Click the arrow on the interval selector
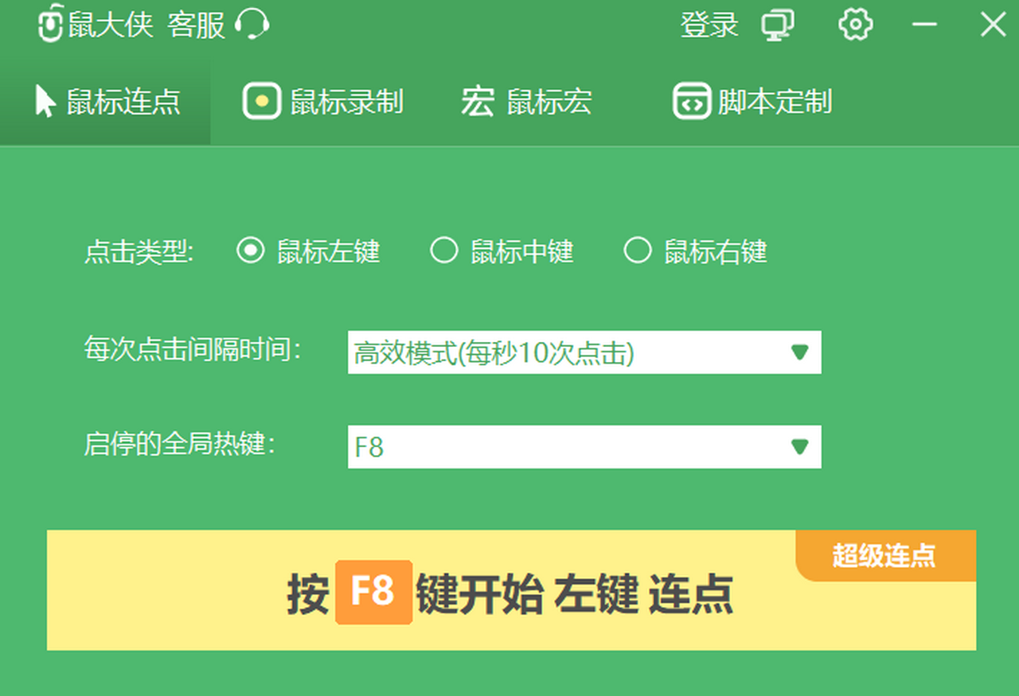 (x=800, y=352)
